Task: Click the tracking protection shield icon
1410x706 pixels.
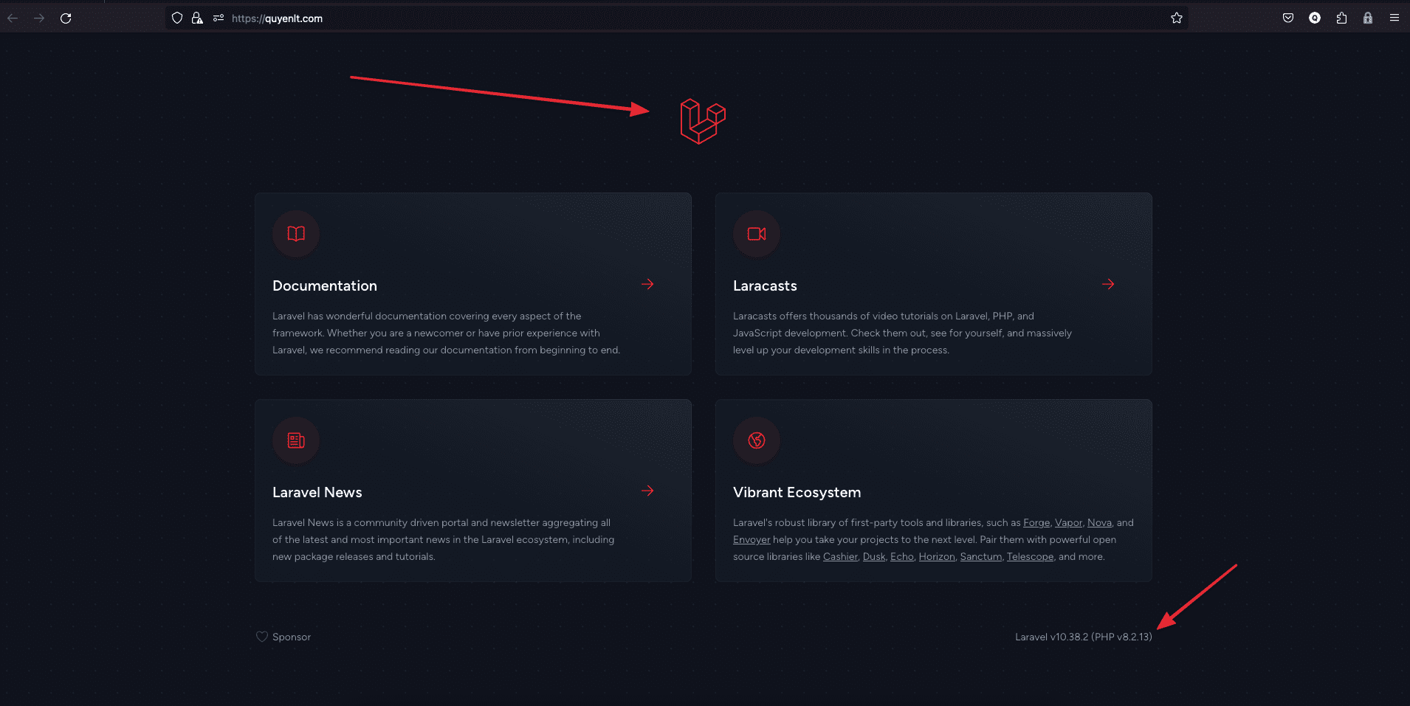Action: pos(177,18)
